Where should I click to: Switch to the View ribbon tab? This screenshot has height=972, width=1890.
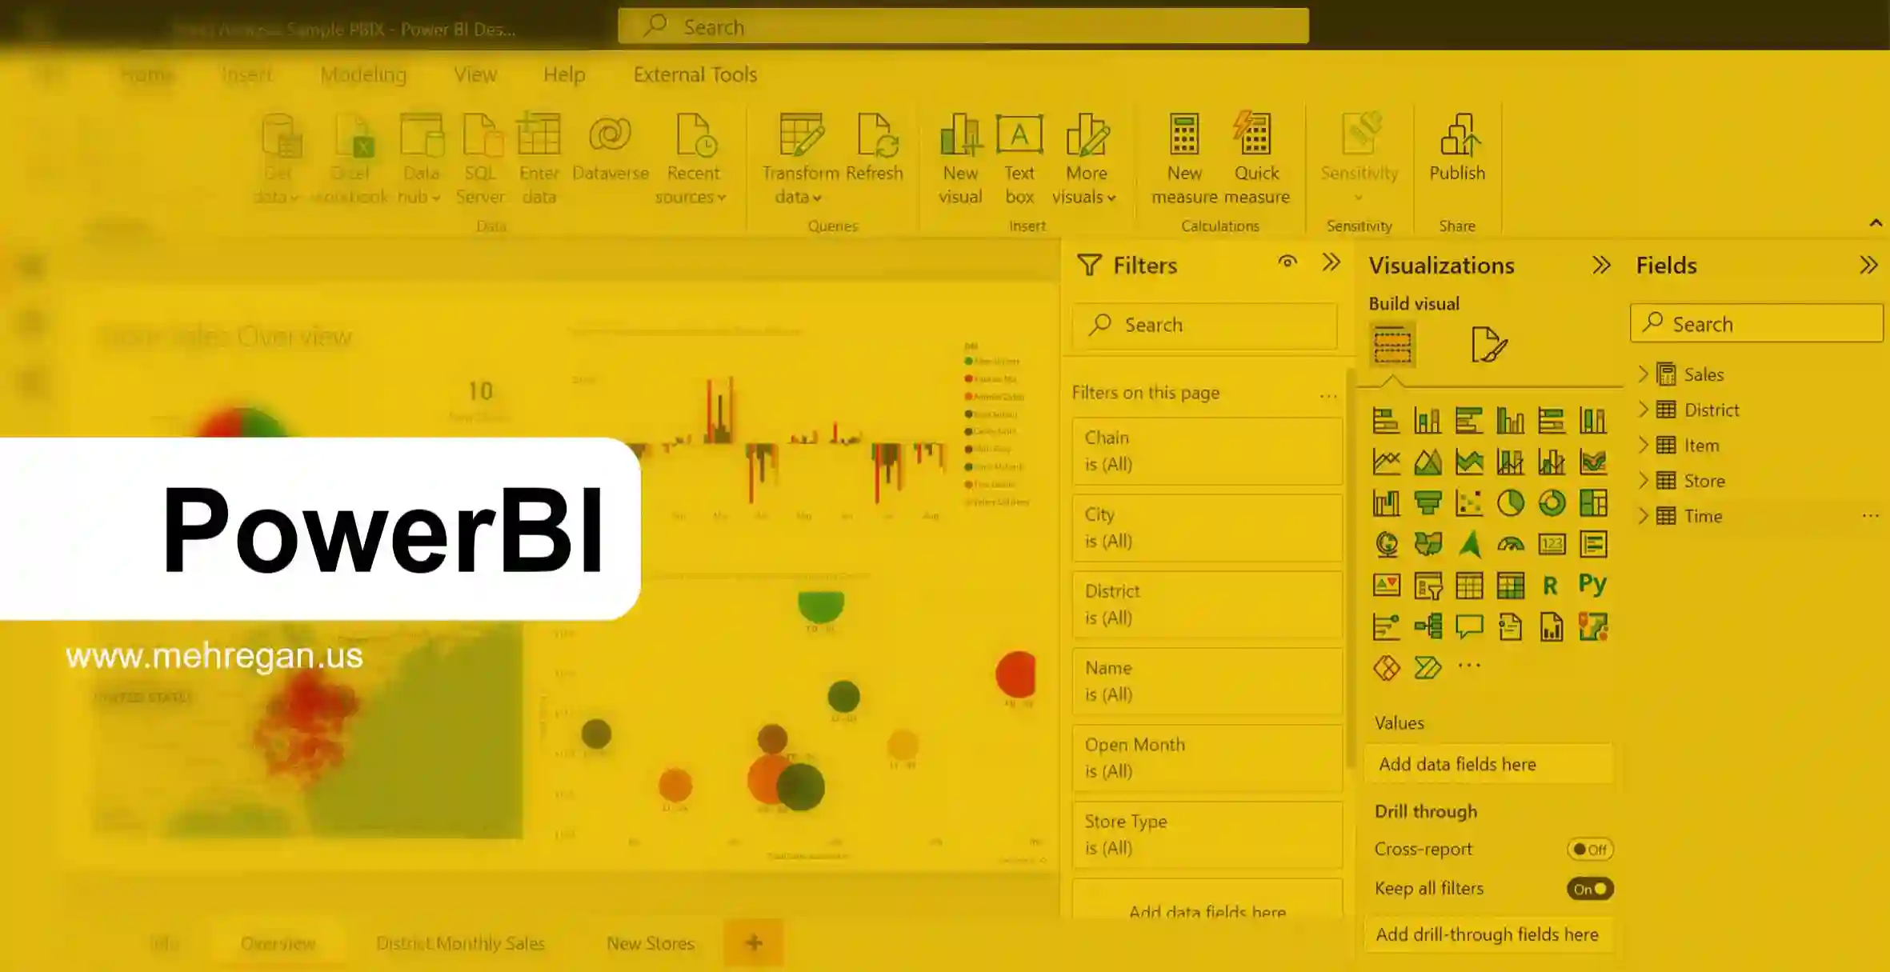476,74
